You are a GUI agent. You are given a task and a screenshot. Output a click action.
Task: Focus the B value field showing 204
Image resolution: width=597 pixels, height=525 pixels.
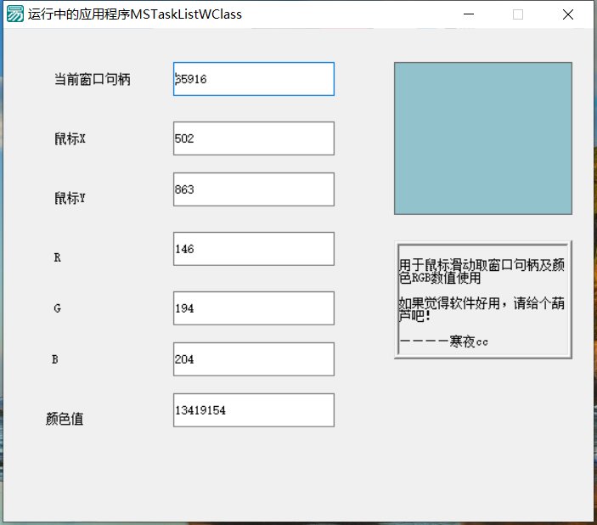[x=253, y=359]
